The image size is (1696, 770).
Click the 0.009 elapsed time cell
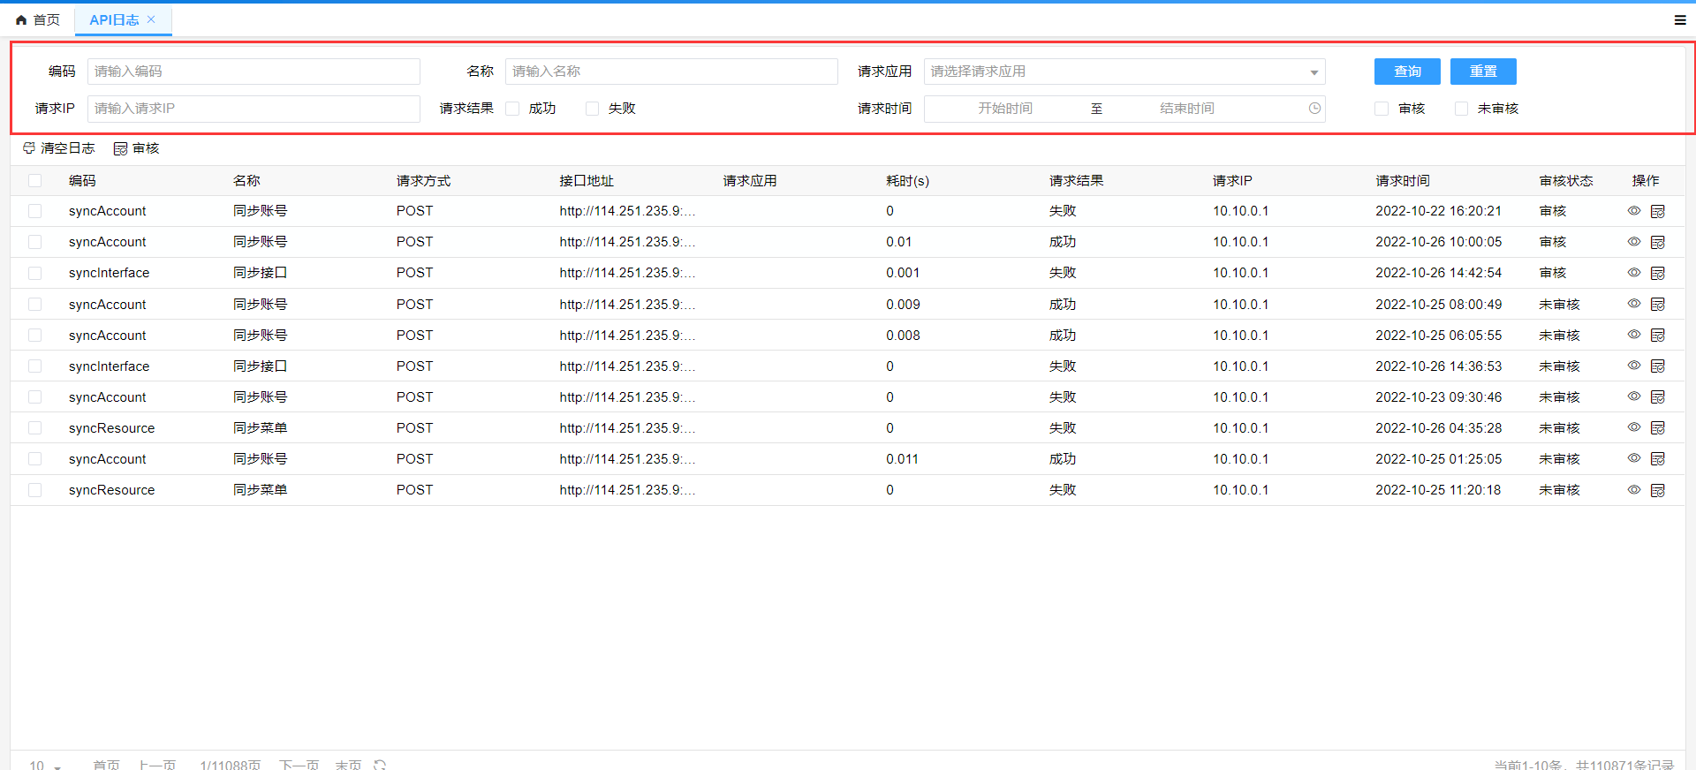(x=903, y=305)
